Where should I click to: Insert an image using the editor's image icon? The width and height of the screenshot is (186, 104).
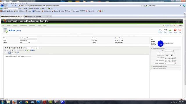[x=28, y=50]
